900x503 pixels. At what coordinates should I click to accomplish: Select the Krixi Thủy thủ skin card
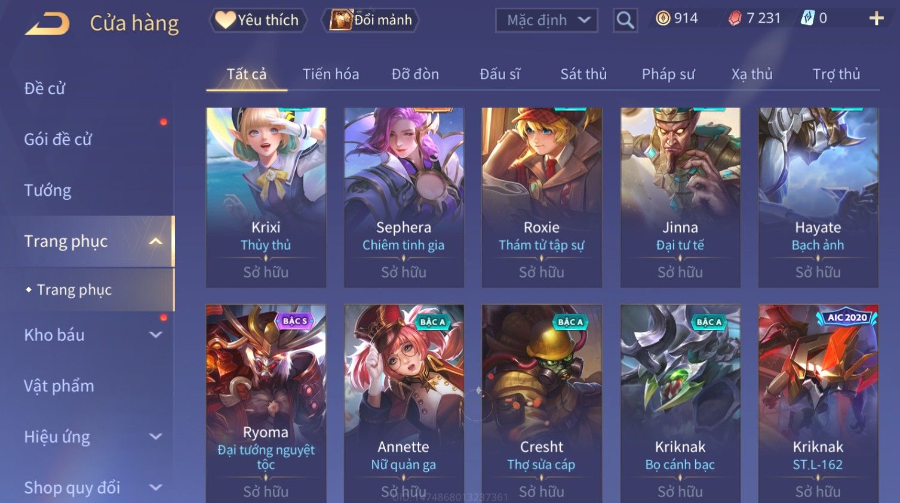click(266, 198)
